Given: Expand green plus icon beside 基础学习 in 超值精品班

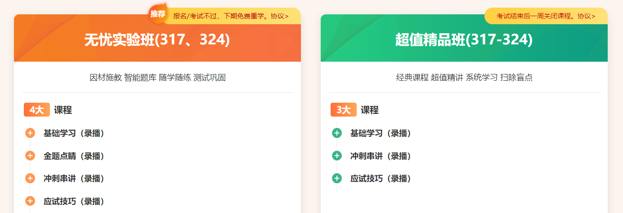Looking at the screenshot, I should [x=337, y=133].
